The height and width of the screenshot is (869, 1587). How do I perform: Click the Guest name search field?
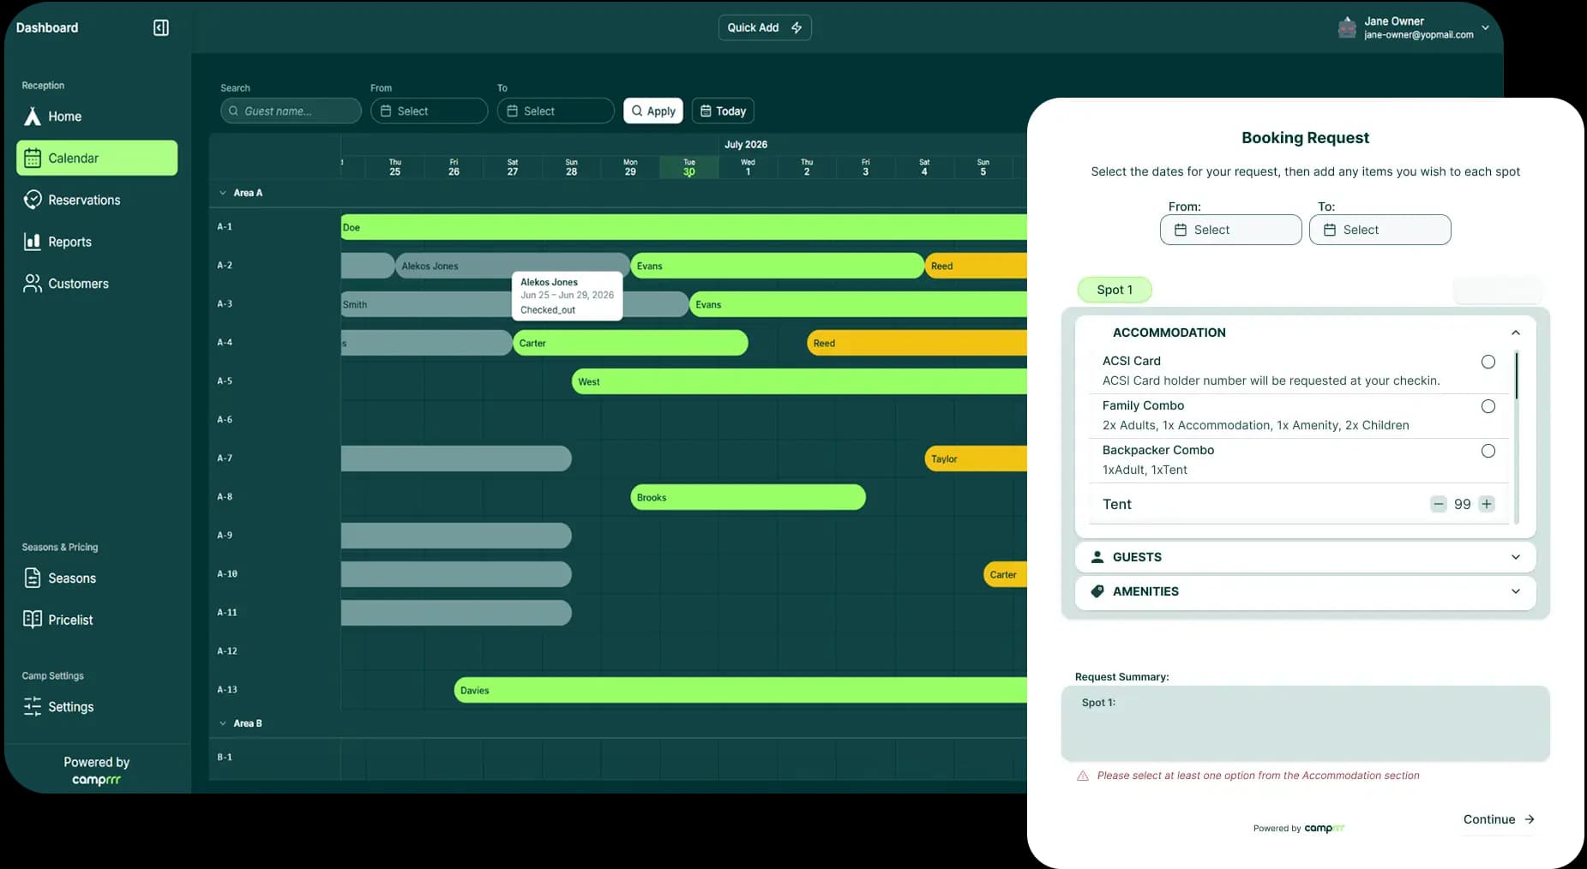tap(291, 111)
